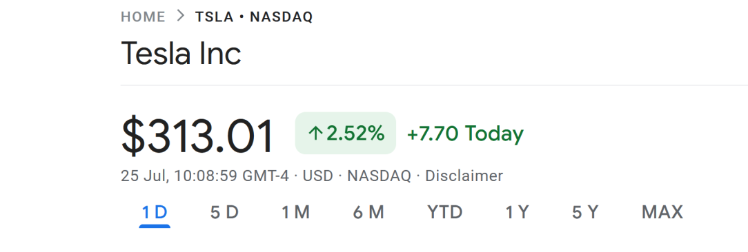This screenshot has width=748, height=252.
Task: Click the NASDAQ label beside Disclaimer
Action: 379,176
